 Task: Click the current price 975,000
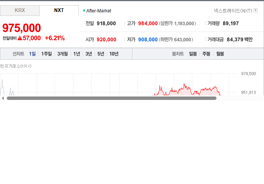pyautogui.click(x=21, y=28)
